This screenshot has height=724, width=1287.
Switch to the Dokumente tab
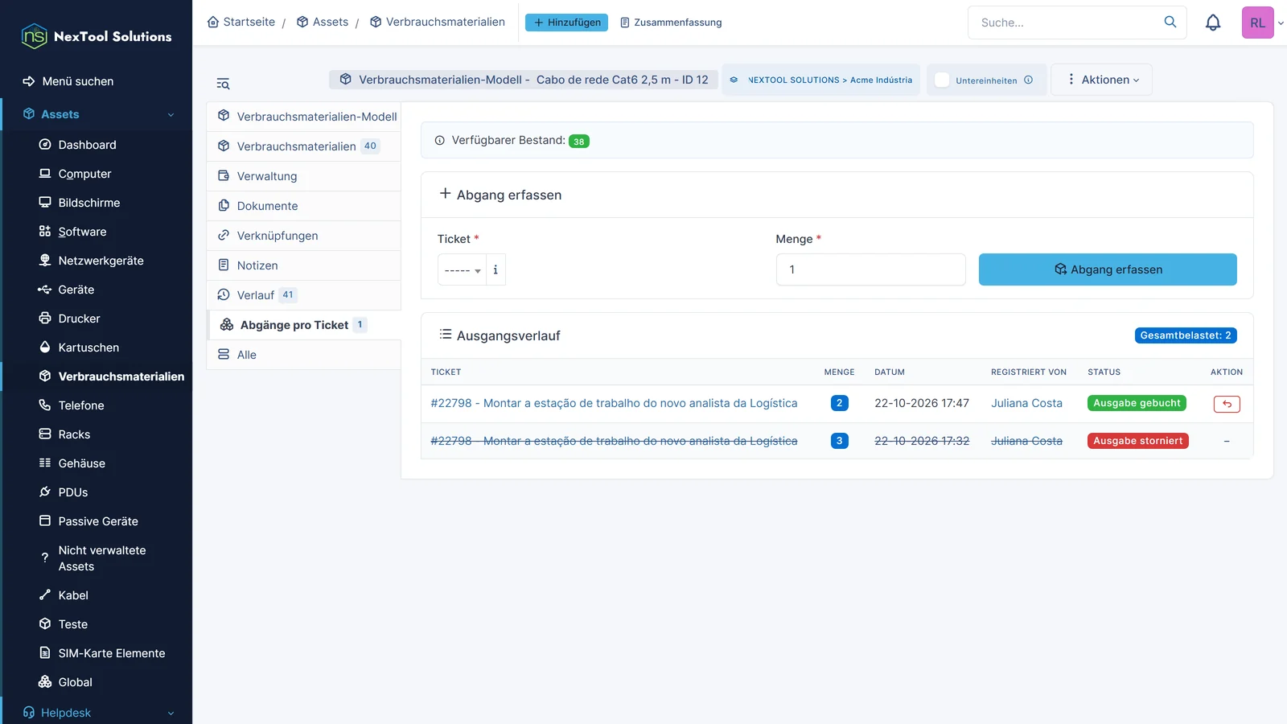coord(304,206)
